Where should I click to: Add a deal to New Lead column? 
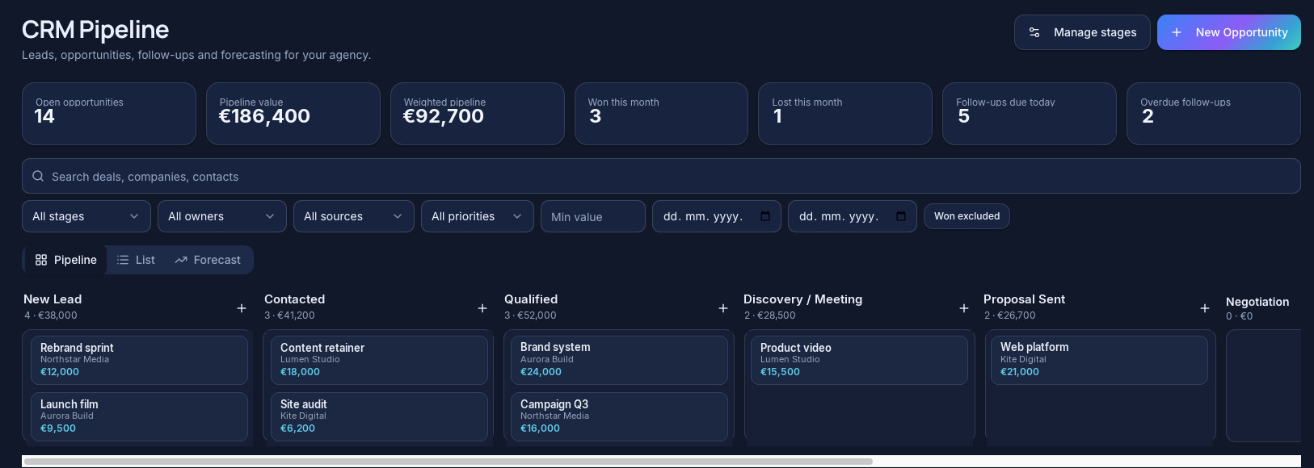[242, 308]
